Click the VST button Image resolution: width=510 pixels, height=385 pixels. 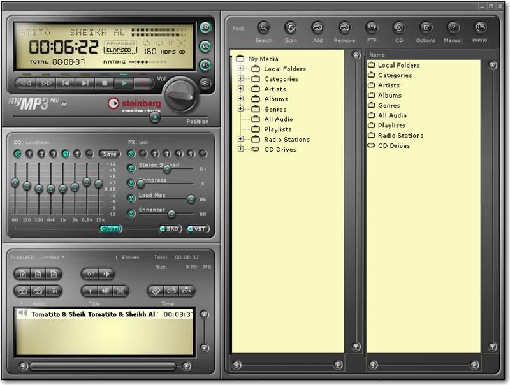[x=198, y=229]
